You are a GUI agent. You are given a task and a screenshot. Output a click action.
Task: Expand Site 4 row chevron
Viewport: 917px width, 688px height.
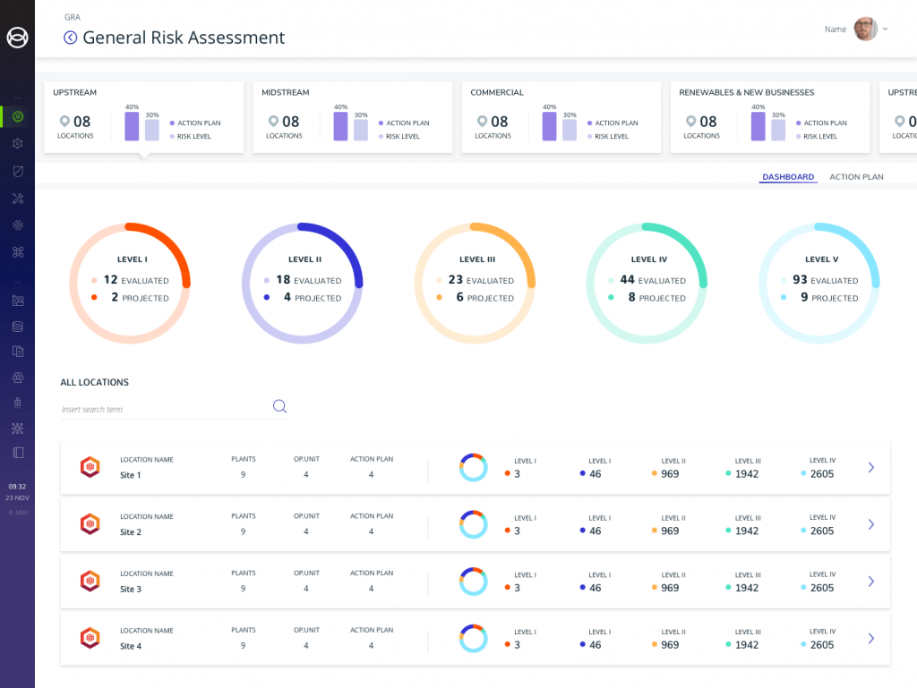(x=870, y=639)
